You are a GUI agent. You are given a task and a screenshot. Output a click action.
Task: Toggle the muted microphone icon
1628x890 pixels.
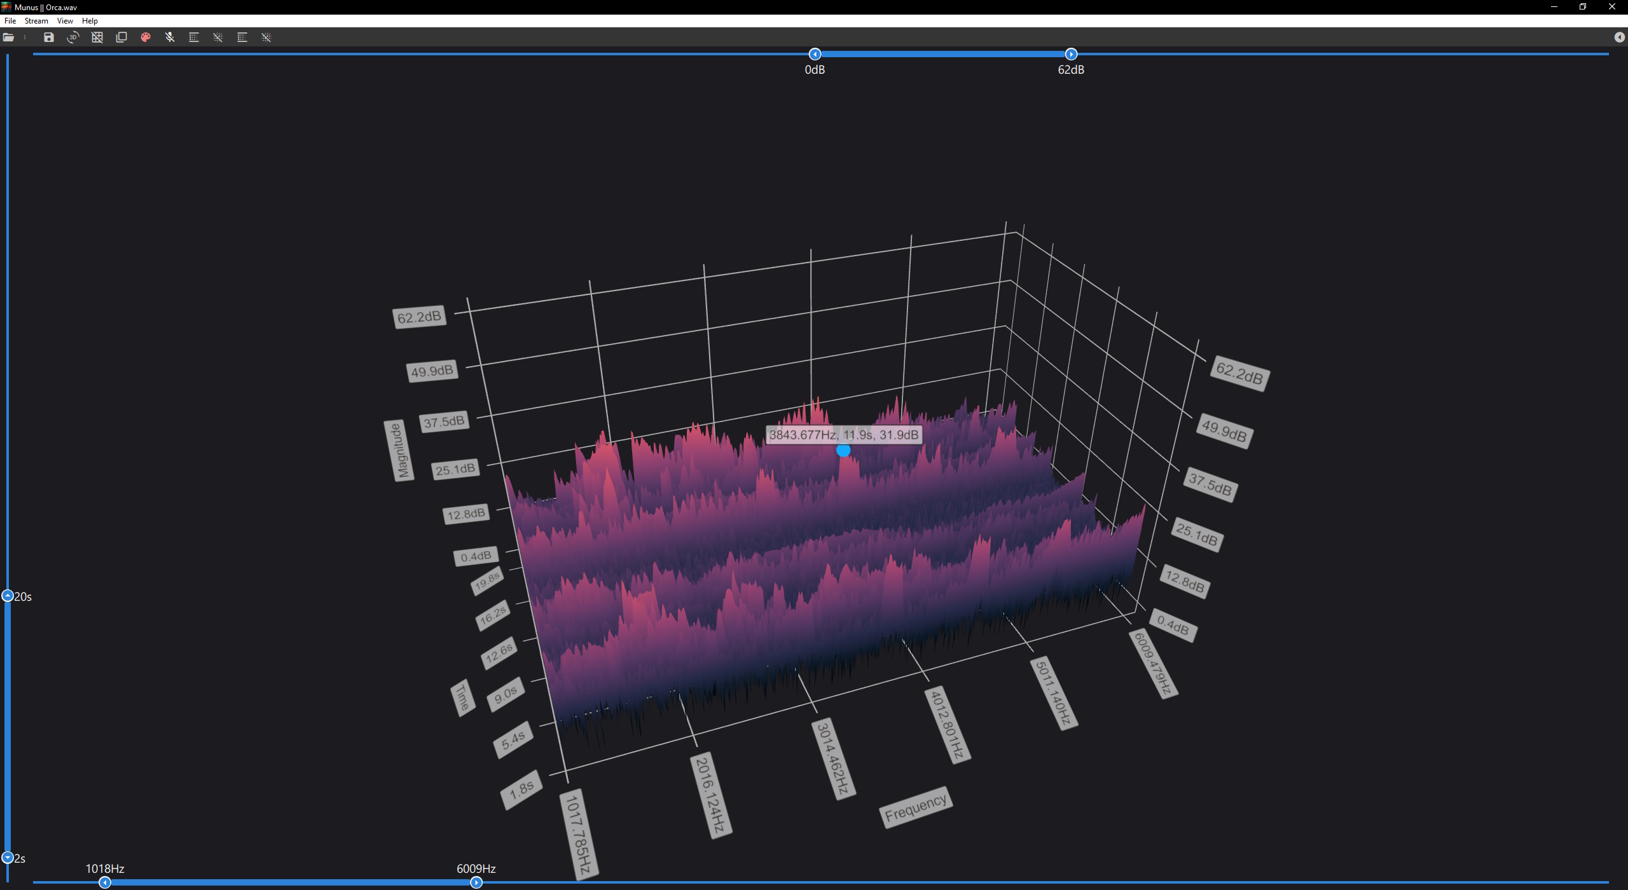click(x=170, y=38)
